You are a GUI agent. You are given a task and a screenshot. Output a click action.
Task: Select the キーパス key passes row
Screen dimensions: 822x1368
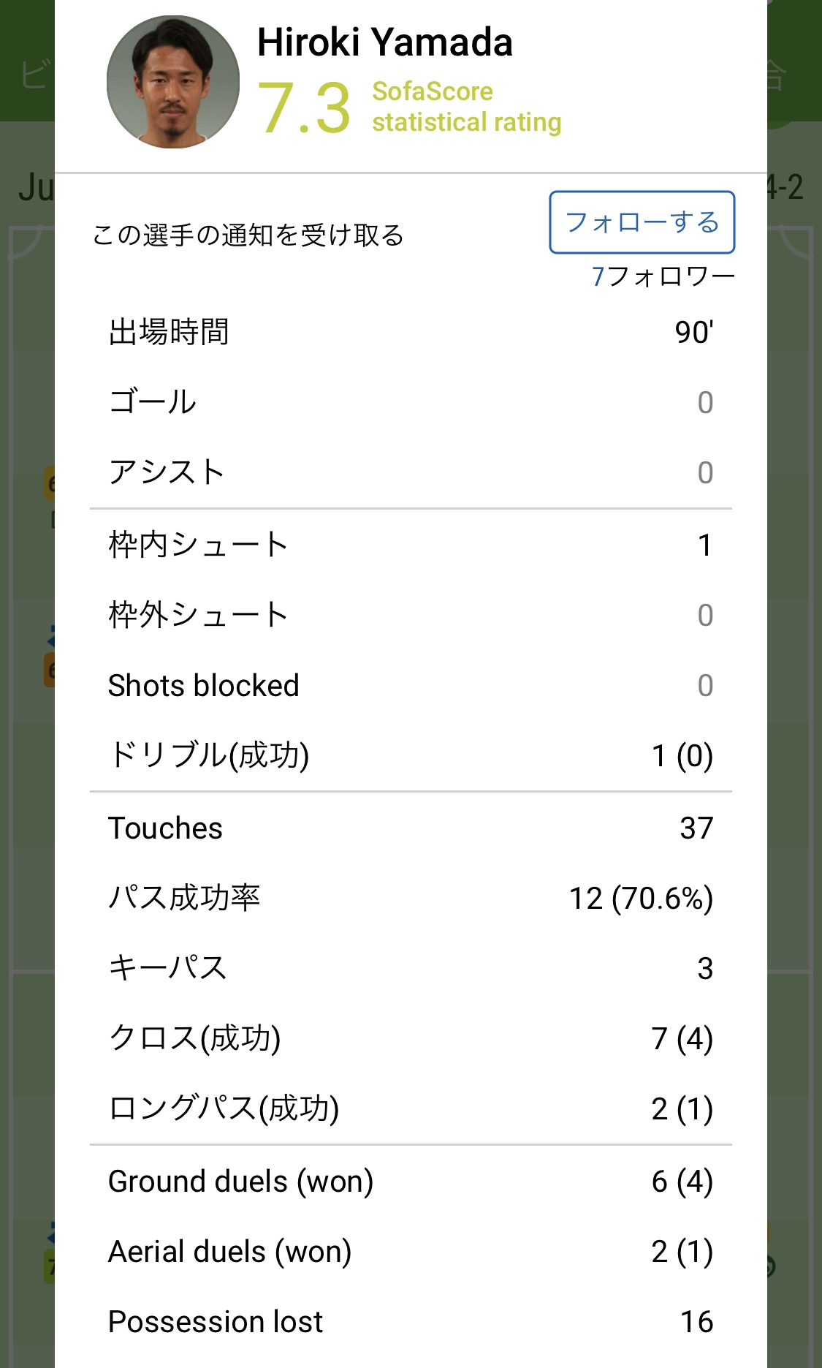tap(411, 968)
